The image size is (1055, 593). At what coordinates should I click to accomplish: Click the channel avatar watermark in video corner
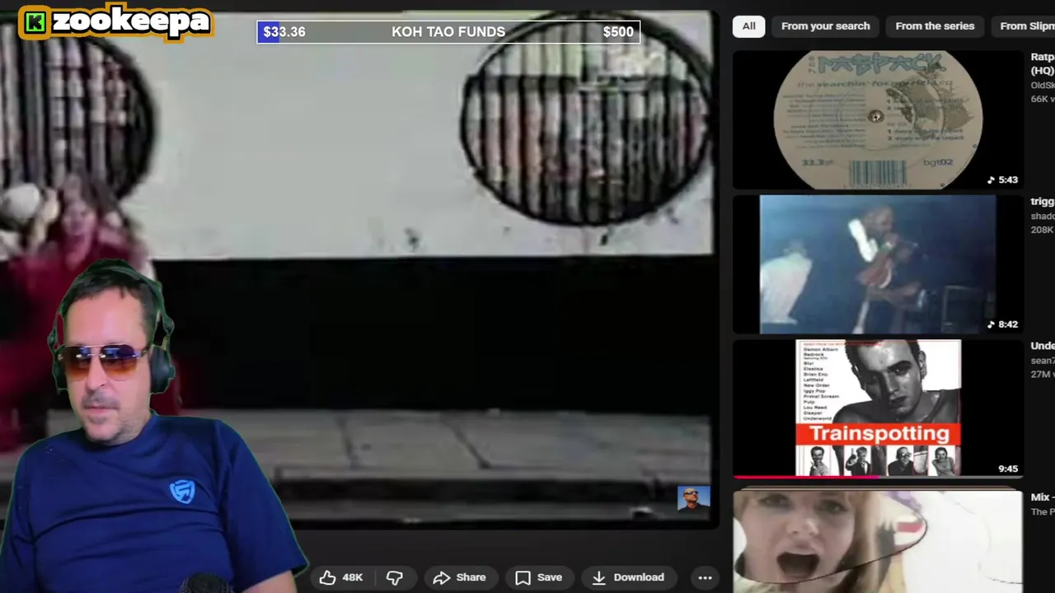pyautogui.click(x=692, y=498)
